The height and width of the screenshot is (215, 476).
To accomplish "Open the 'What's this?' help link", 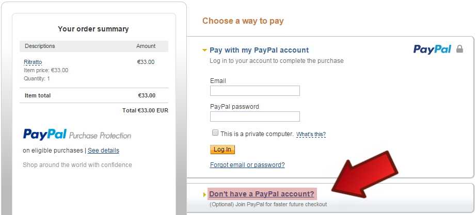I will pos(311,134).
